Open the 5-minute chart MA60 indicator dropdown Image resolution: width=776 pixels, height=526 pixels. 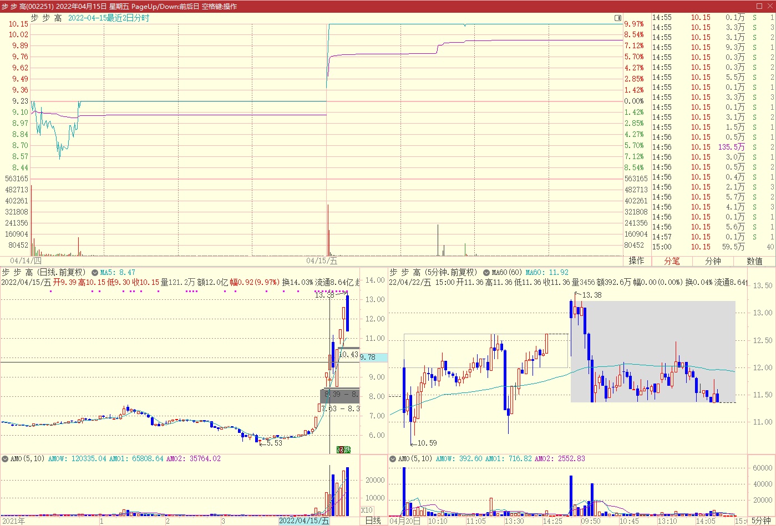(486, 273)
